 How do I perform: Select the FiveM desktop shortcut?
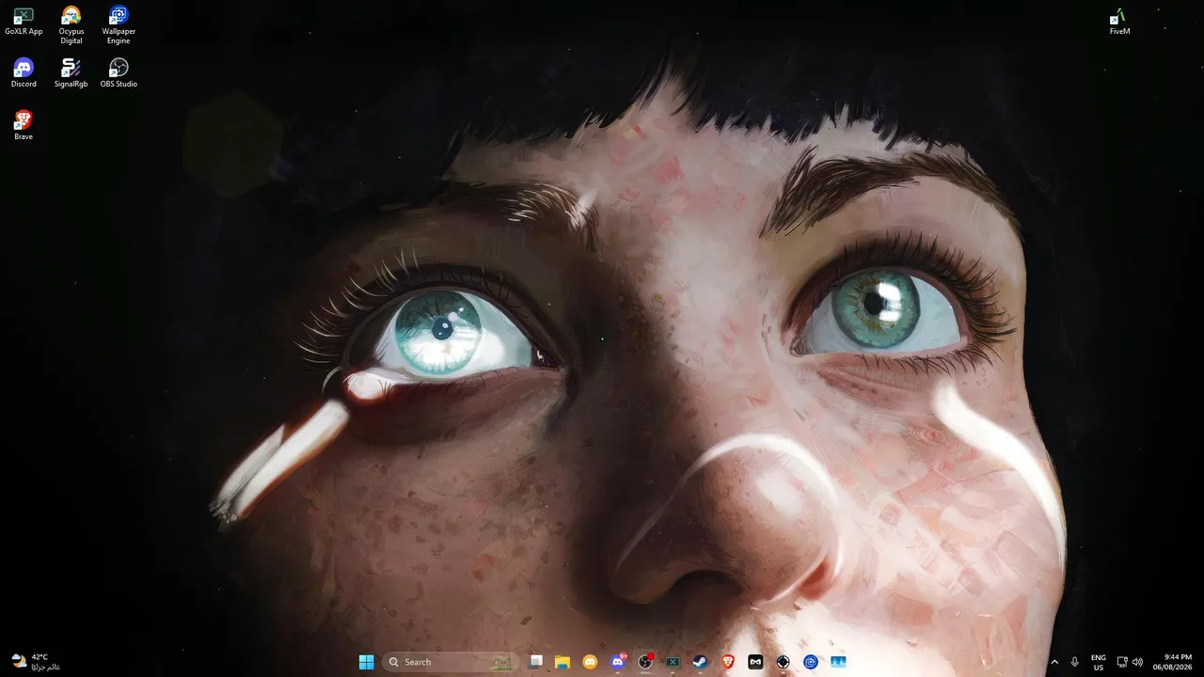(x=1119, y=21)
